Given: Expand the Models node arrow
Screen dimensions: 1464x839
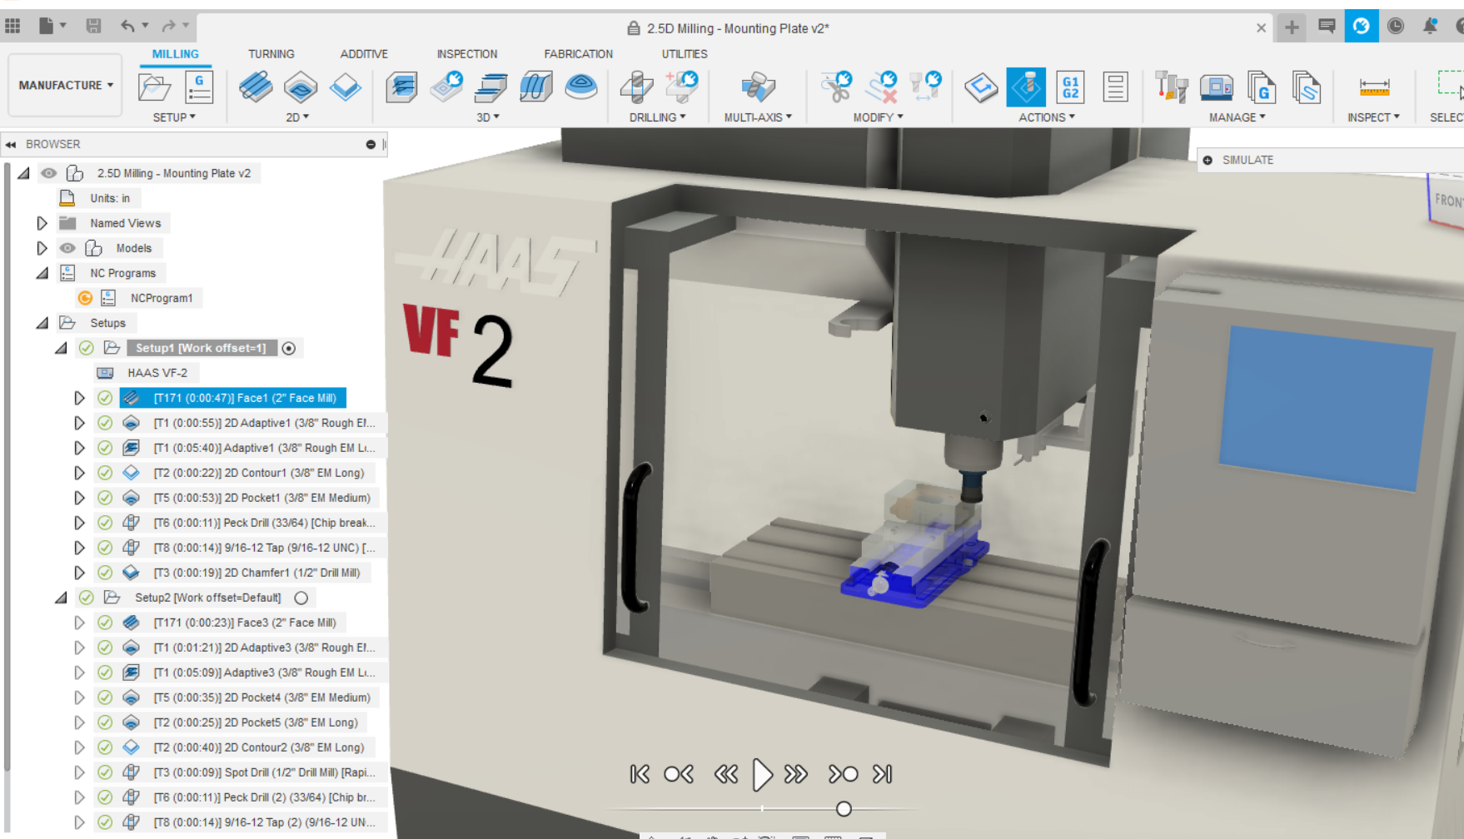Looking at the screenshot, I should click(42, 248).
